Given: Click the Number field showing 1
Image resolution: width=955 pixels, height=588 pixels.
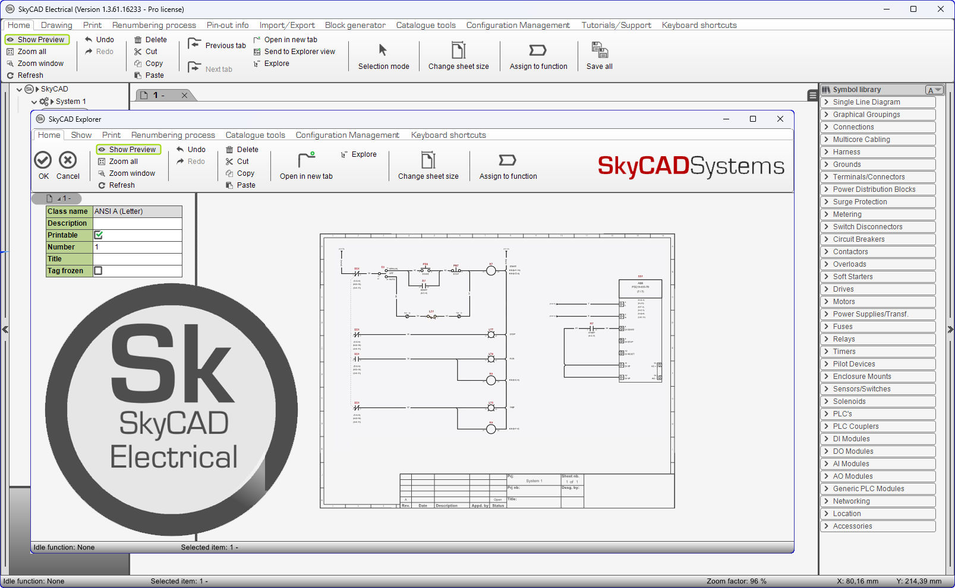Looking at the screenshot, I should point(137,247).
